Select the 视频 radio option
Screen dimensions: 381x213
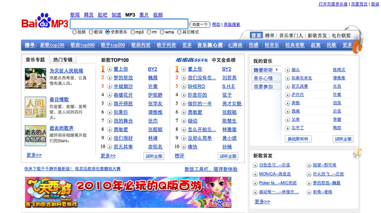click(74, 32)
